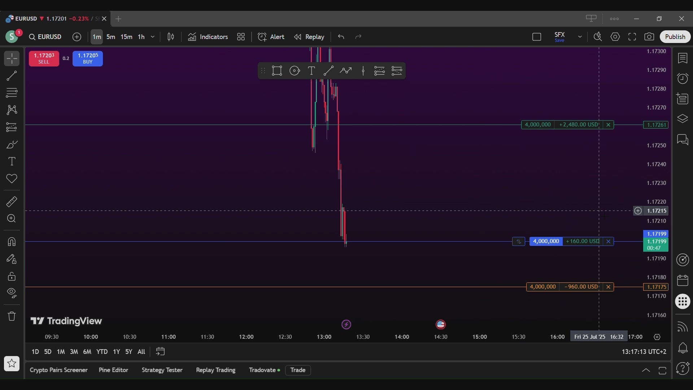This screenshot has width=693, height=390.
Task: Open the candlestick chart type selector
Action: tap(171, 37)
